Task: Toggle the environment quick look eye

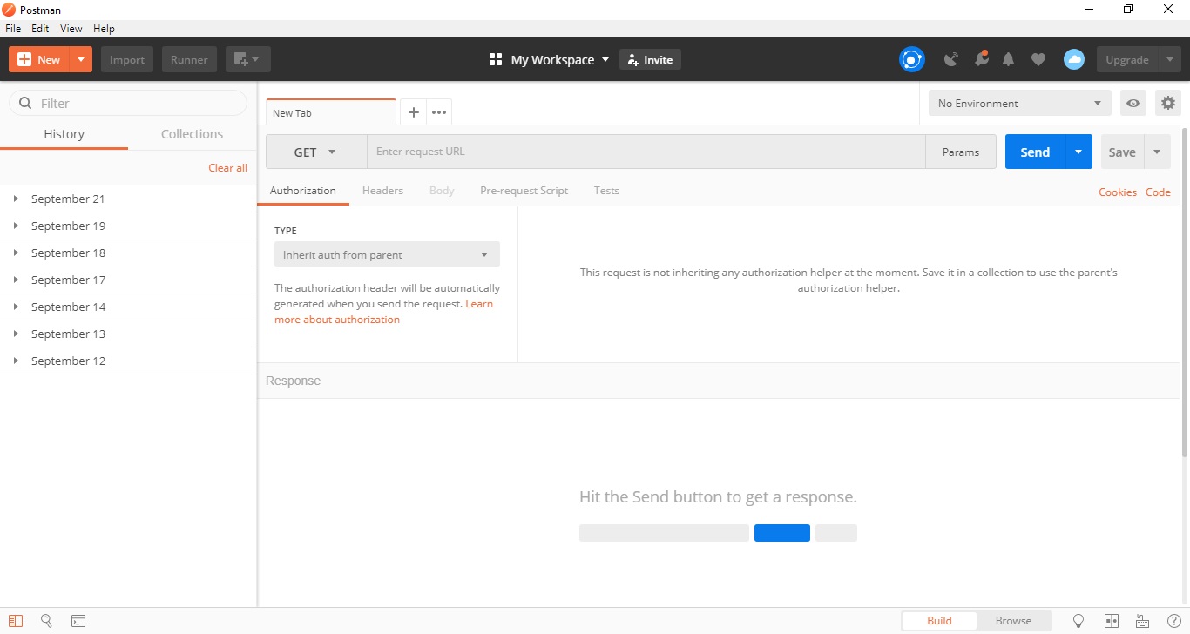Action: point(1133,103)
